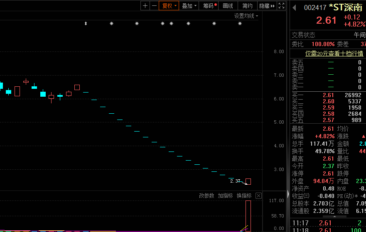Collapse the right quote panel via divider arrow
Viewport: 366px width, 232px height.
pyautogui.click(x=288, y=193)
